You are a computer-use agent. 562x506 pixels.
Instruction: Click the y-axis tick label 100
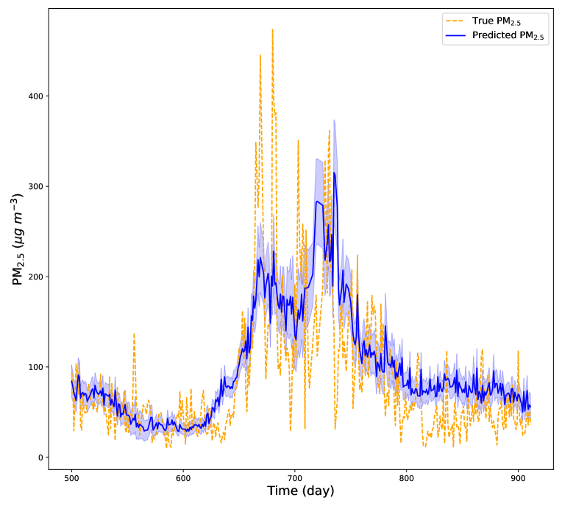coord(36,367)
